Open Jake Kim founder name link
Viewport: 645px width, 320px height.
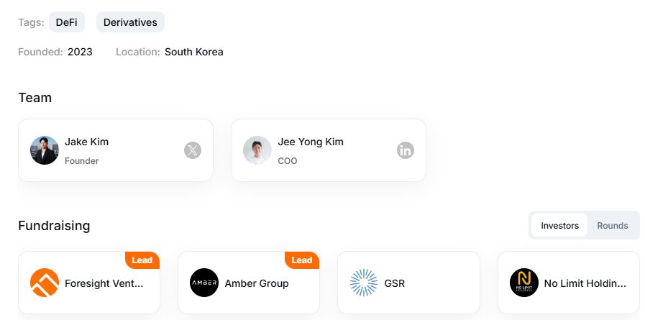pyautogui.click(x=86, y=142)
